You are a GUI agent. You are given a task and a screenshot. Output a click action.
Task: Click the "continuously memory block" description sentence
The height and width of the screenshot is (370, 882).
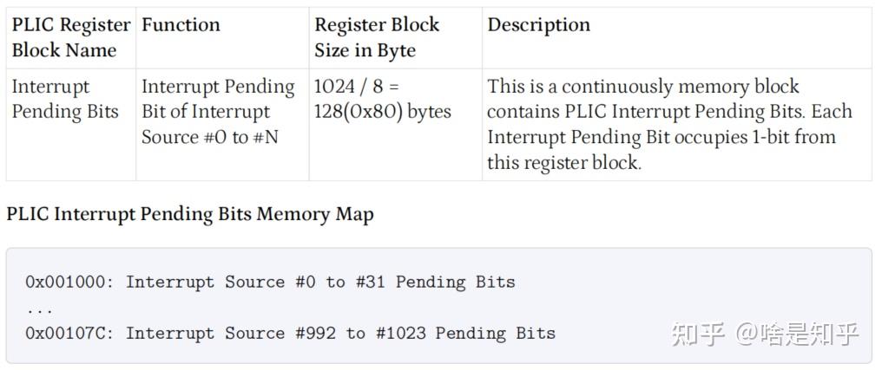[x=642, y=87]
